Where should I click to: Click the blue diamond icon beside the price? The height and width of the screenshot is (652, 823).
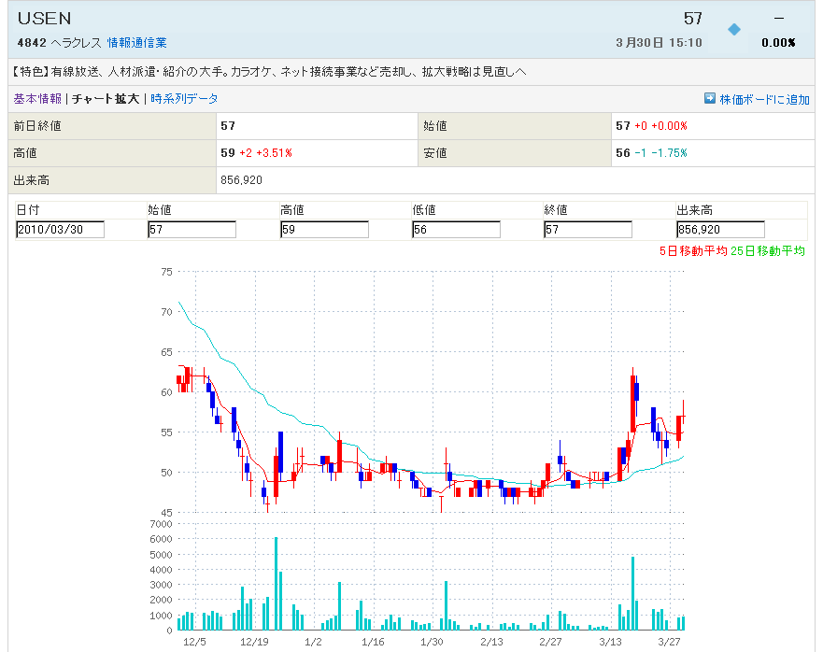pos(733,29)
